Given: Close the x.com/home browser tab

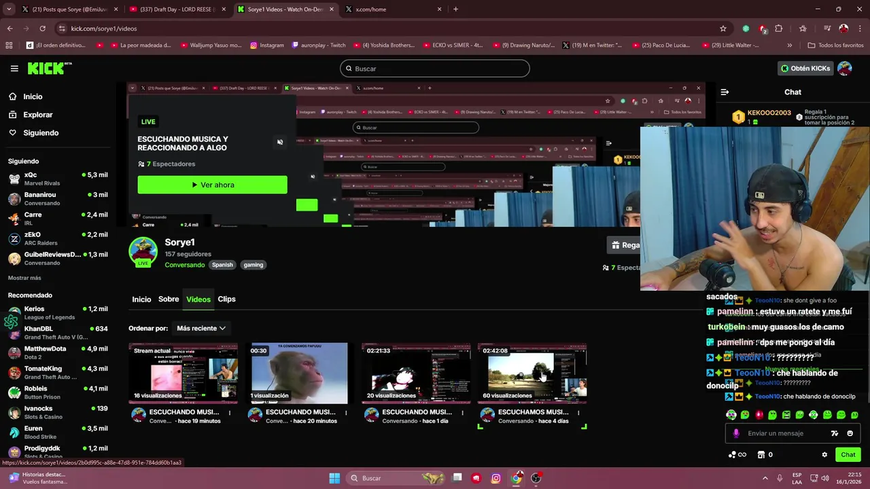Looking at the screenshot, I should click(x=440, y=10).
